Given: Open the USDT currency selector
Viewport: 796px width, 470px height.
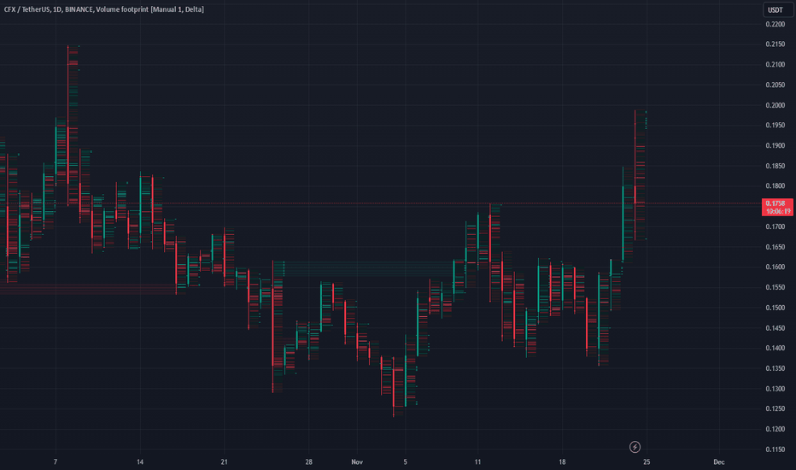Looking at the screenshot, I should pos(778,9).
